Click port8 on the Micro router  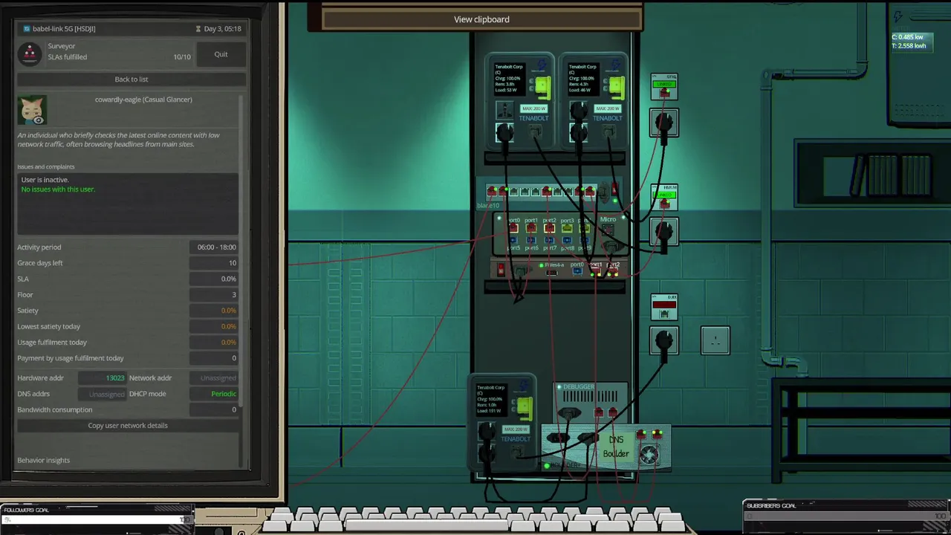(567, 240)
